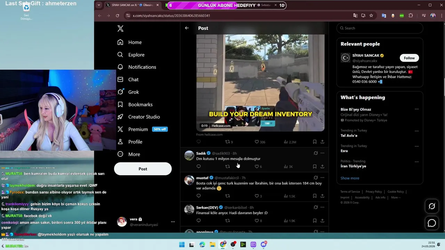Click the white Post button
445x250 pixels.
143,169
